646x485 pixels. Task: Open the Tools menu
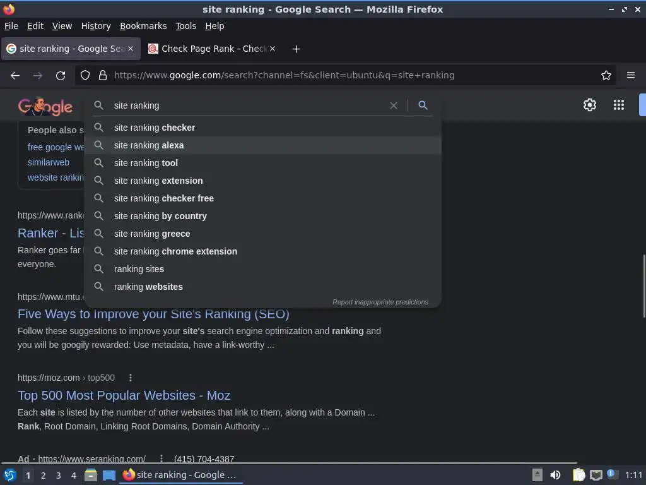[x=186, y=26]
